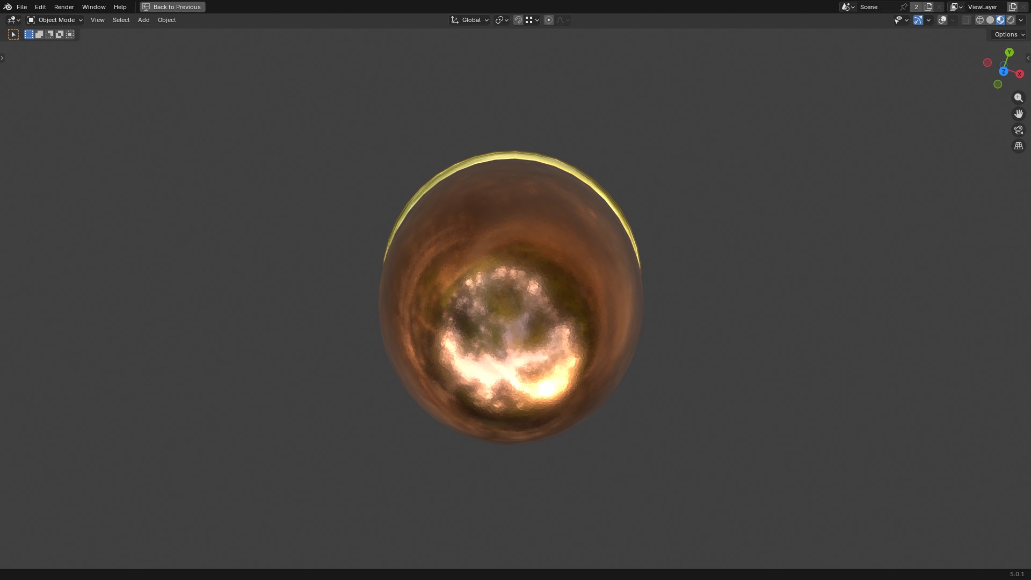The image size is (1031, 580).
Task: Click the Blender logo icon
Action: coord(8,7)
